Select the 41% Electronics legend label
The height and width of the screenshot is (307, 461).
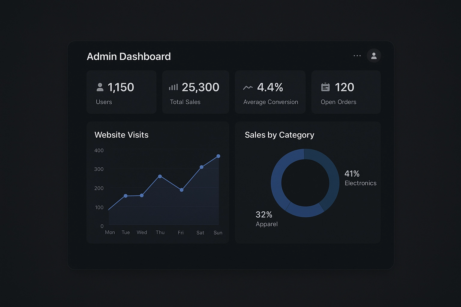click(360, 178)
